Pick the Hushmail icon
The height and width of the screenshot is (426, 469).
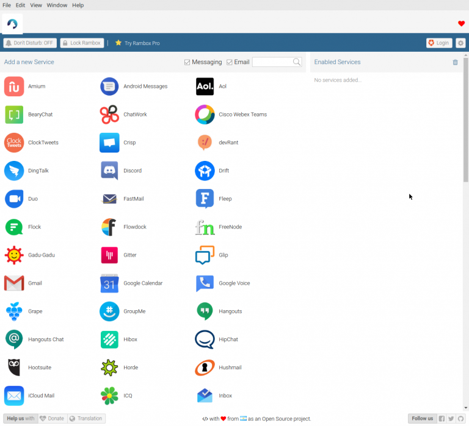point(205,367)
